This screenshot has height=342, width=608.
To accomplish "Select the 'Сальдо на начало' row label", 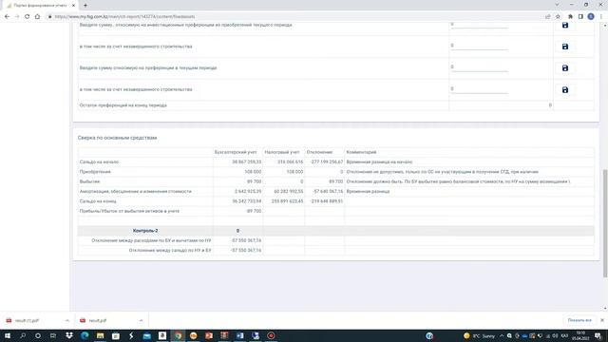I will [x=99, y=162].
